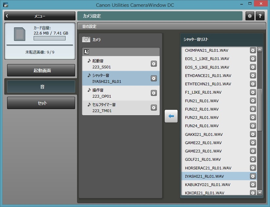Open settings with the gear icon
The image size is (270, 207).
coord(250,16)
